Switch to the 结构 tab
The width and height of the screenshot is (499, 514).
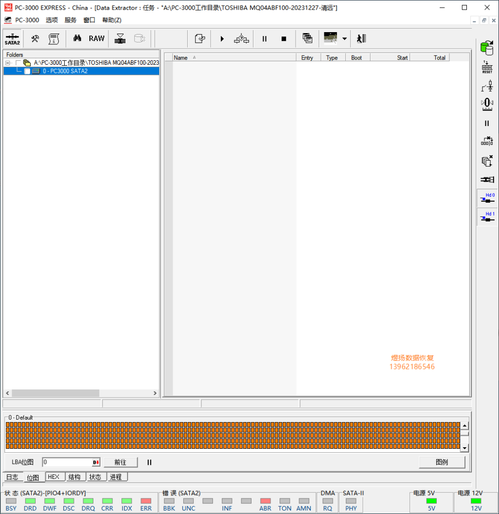(74, 477)
